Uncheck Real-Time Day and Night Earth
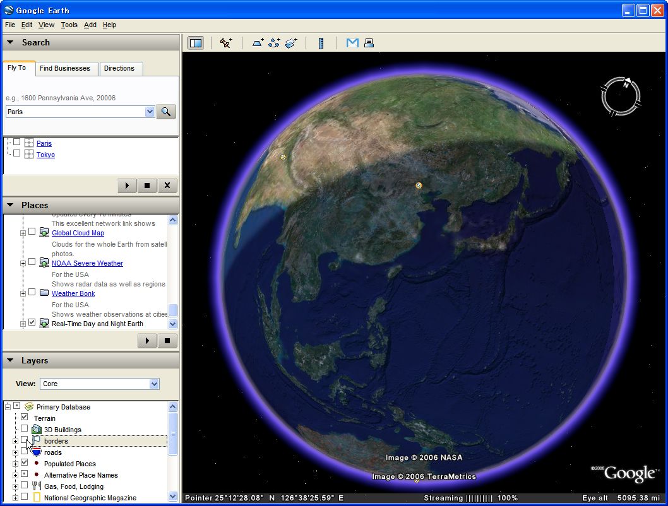 32,322
